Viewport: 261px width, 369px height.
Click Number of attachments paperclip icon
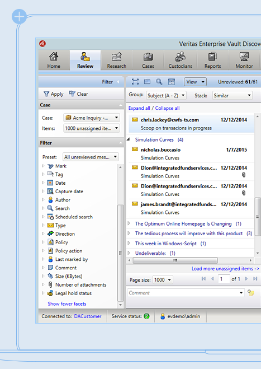(x=50, y=285)
